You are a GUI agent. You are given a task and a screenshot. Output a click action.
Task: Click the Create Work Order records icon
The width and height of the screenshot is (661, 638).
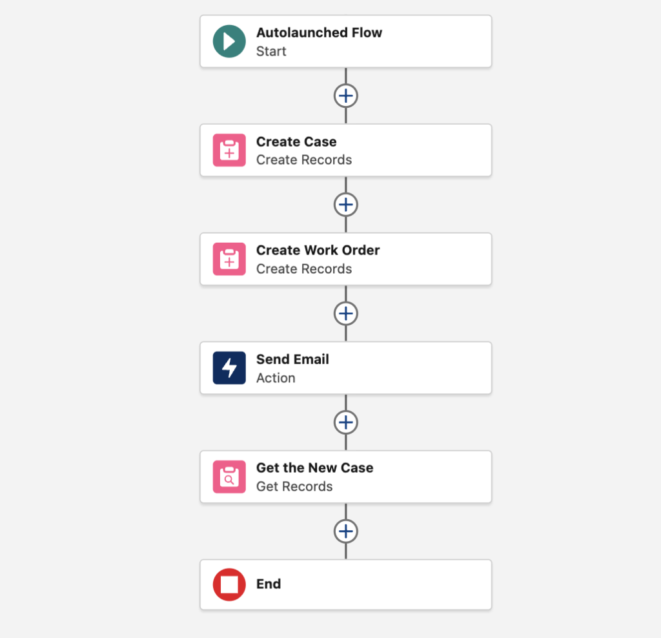(x=229, y=259)
